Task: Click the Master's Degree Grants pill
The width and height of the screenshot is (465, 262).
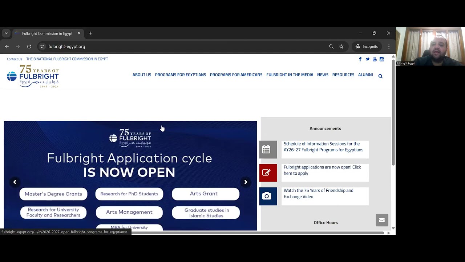Action: [53, 194]
